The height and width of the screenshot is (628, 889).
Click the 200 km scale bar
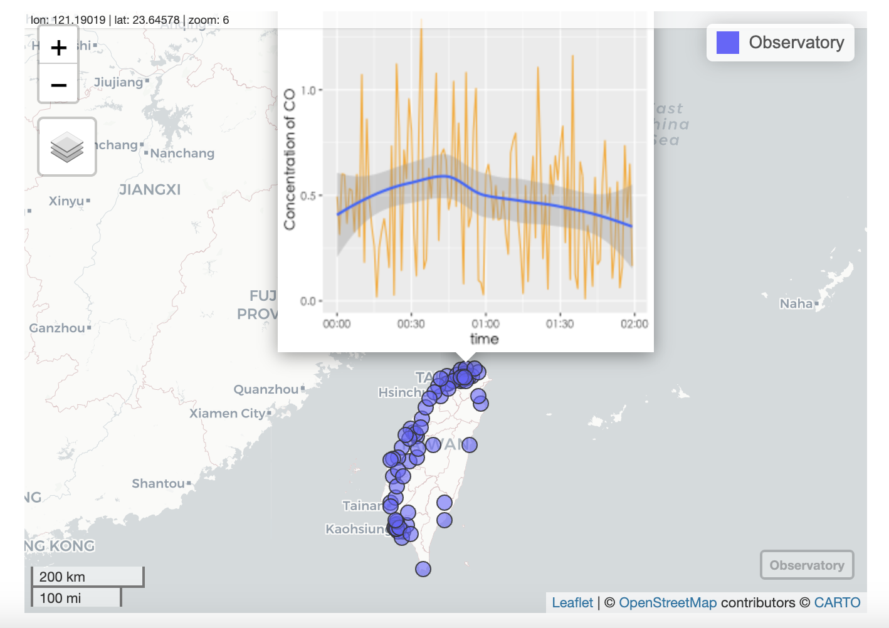[88, 577]
